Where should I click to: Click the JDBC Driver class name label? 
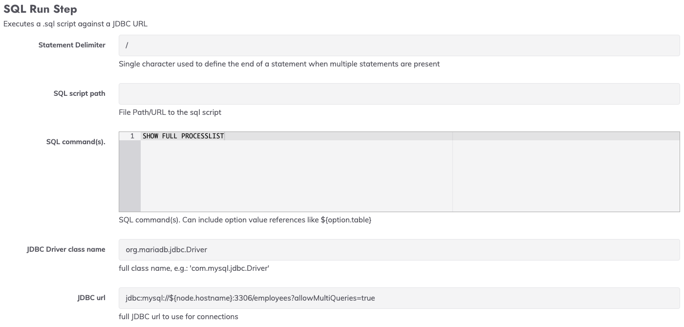point(66,249)
